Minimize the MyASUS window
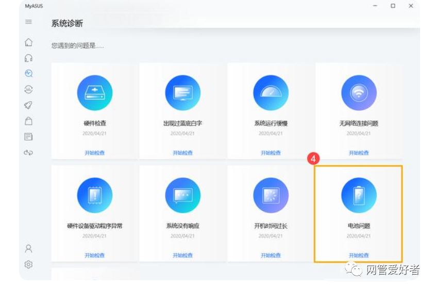The image size is (434, 289). [375, 6]
